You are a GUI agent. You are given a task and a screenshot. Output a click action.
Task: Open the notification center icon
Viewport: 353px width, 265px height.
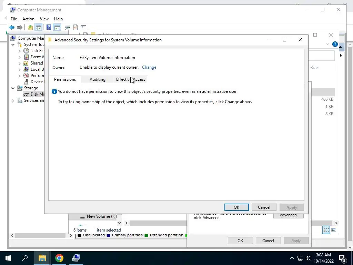tap(342, 258)
